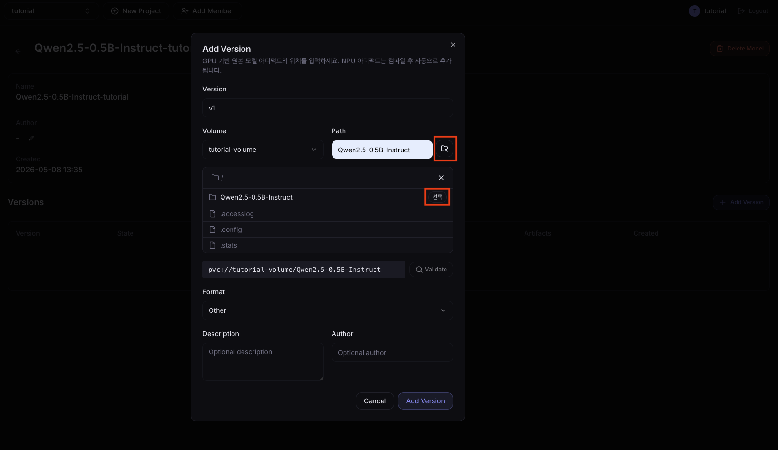Click the magnifier icon in Validate
778x450 pixels.
coord(419,270)
